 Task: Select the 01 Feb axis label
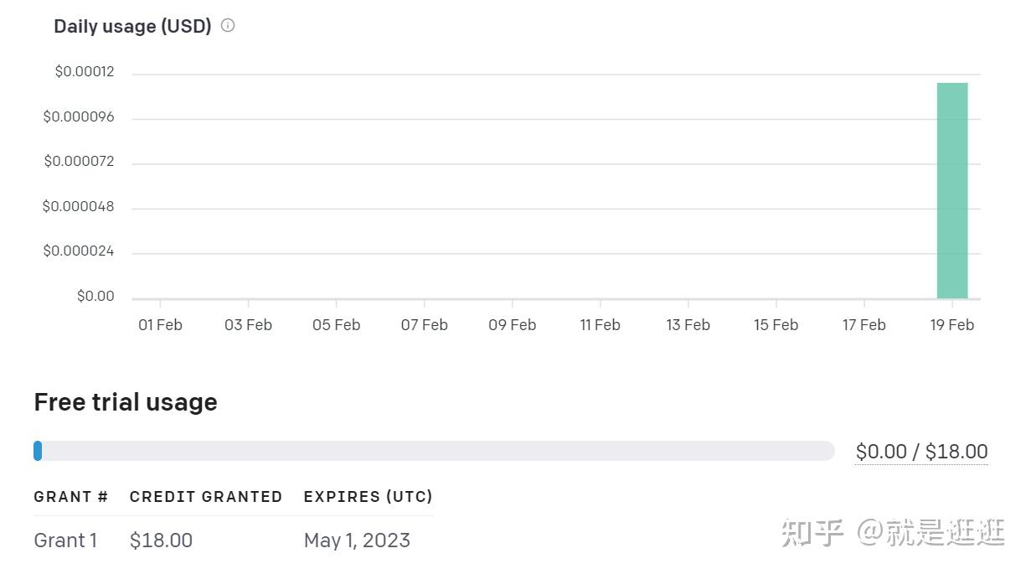click(x=160, y=325)
